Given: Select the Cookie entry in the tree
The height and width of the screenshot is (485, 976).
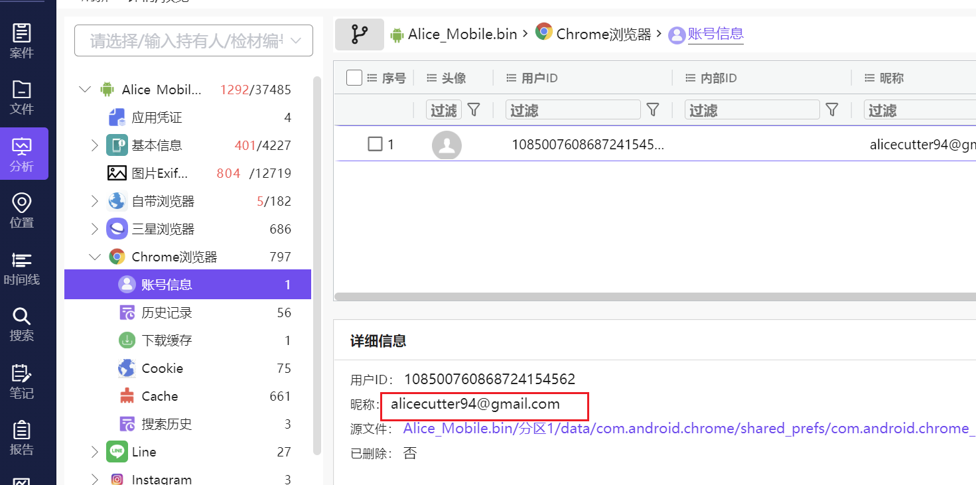Looking at the screenshot, I should coord(163,368).
